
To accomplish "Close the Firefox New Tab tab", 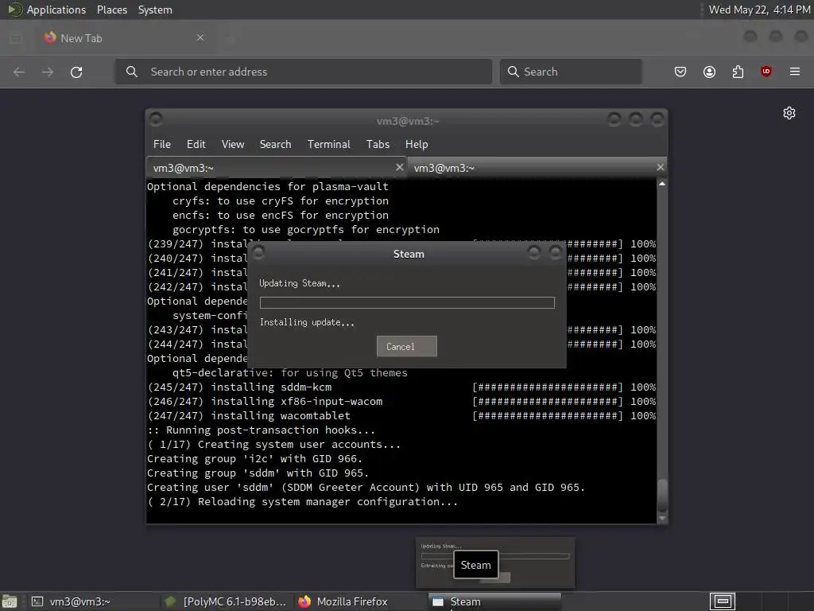I will (x=200, y=37).
